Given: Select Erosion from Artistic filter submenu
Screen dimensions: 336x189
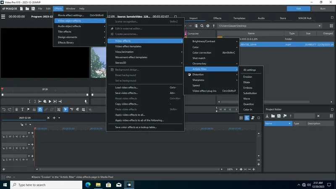Looking at the screenshot, I should click(248, 77).
